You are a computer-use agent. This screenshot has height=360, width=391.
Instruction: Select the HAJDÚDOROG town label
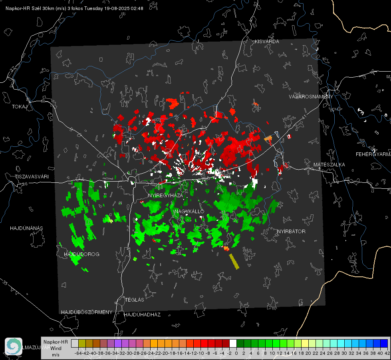click(x=81, y=254)
